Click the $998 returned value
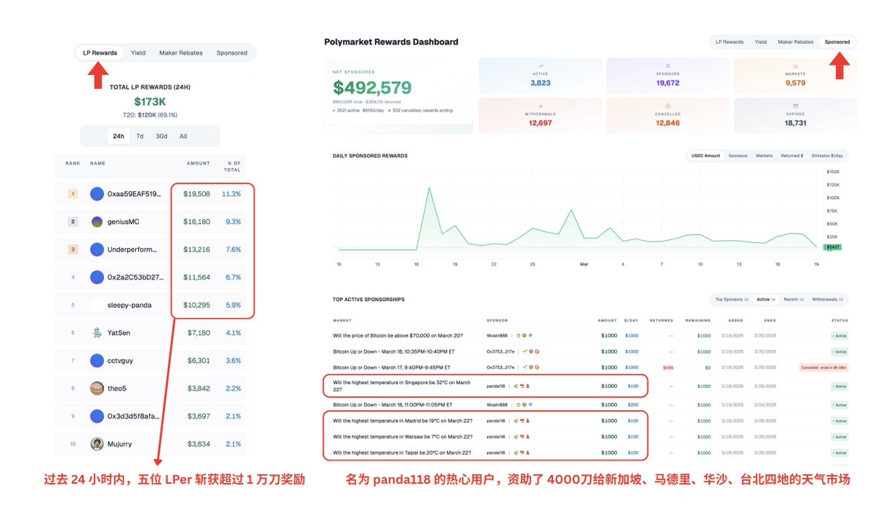Image resolution: width=891 pixels, height=515 pixels. (668, 367)
